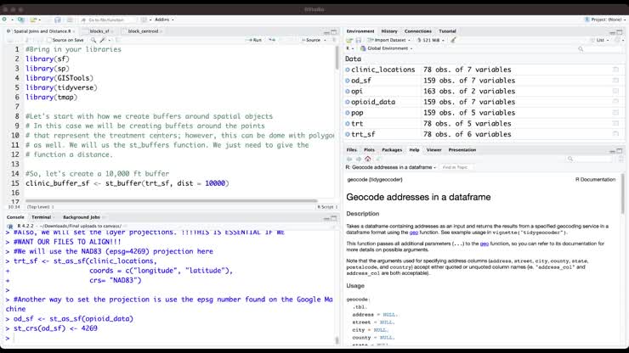629x353 pixels.
Task: Switch to the Packages tab
Action: [x=392, y=149]
